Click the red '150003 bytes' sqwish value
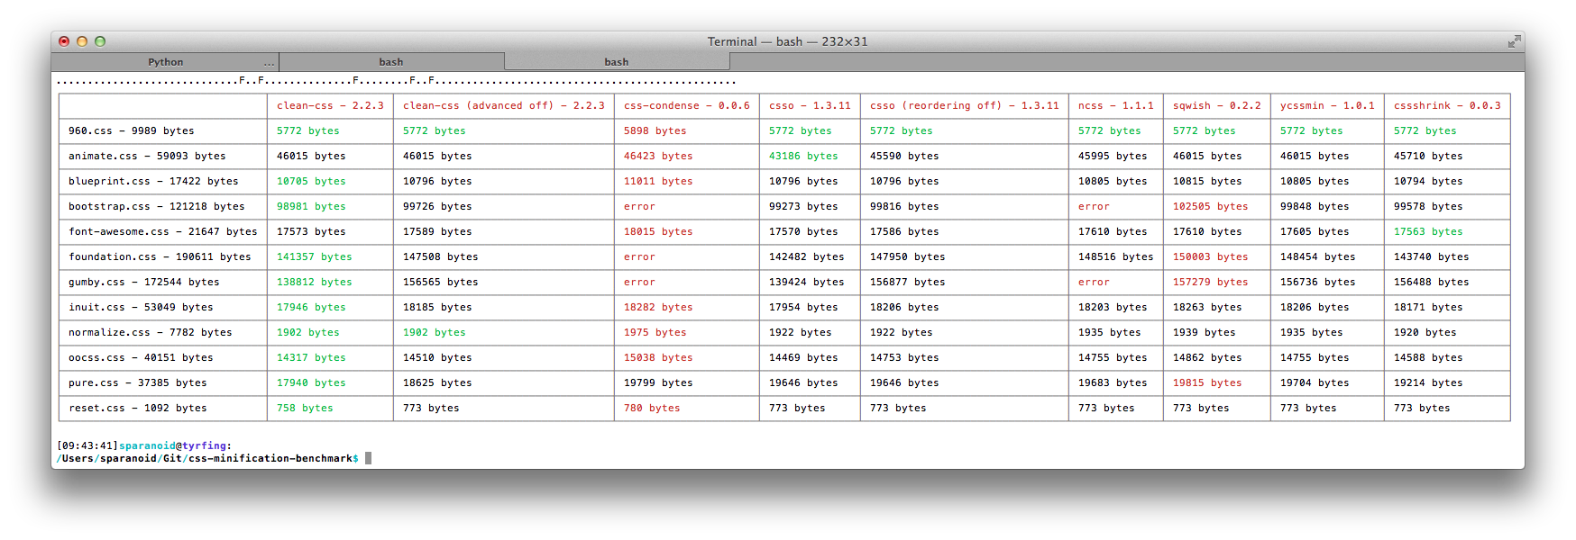 [1210, 256]
